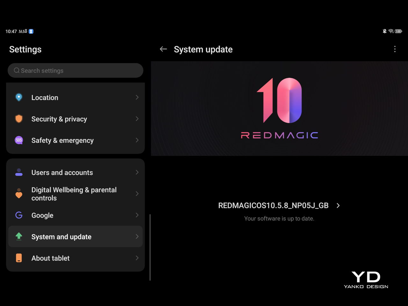Tap the orange About tablet icon
This screenshot has width=408, height=306.
19,258
